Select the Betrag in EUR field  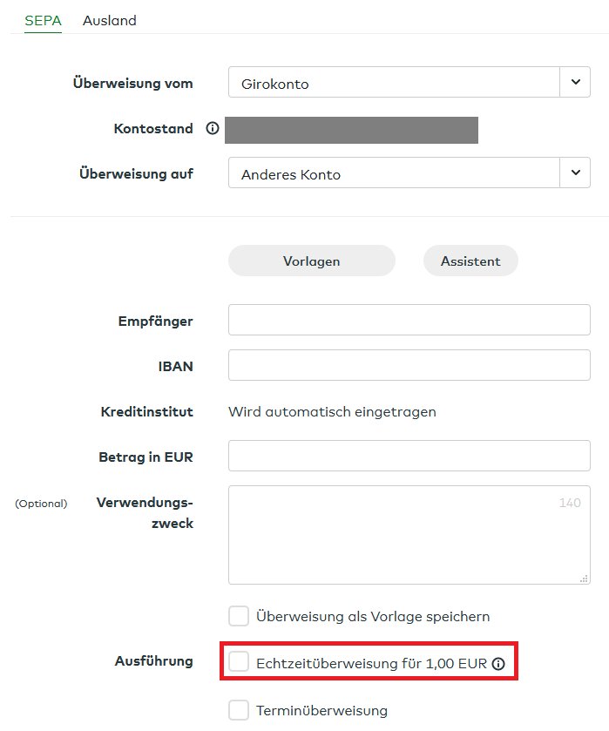409,456
